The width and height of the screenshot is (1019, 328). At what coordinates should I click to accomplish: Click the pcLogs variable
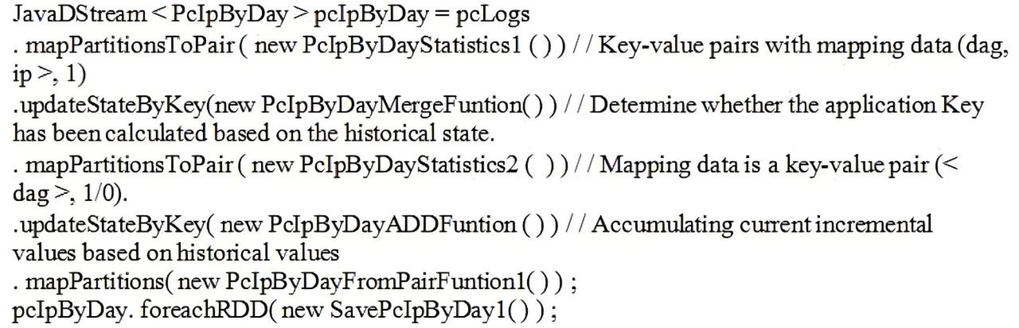pyautogui.click(x=492, y=14)
